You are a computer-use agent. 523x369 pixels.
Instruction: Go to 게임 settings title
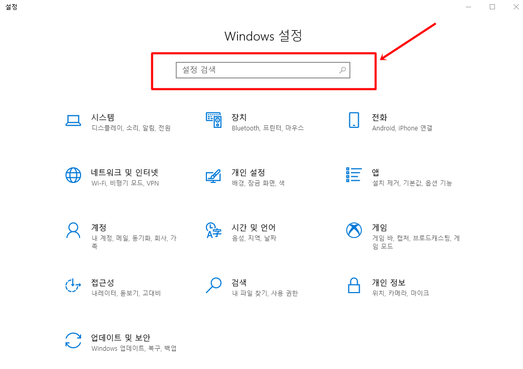click(379, 227)
